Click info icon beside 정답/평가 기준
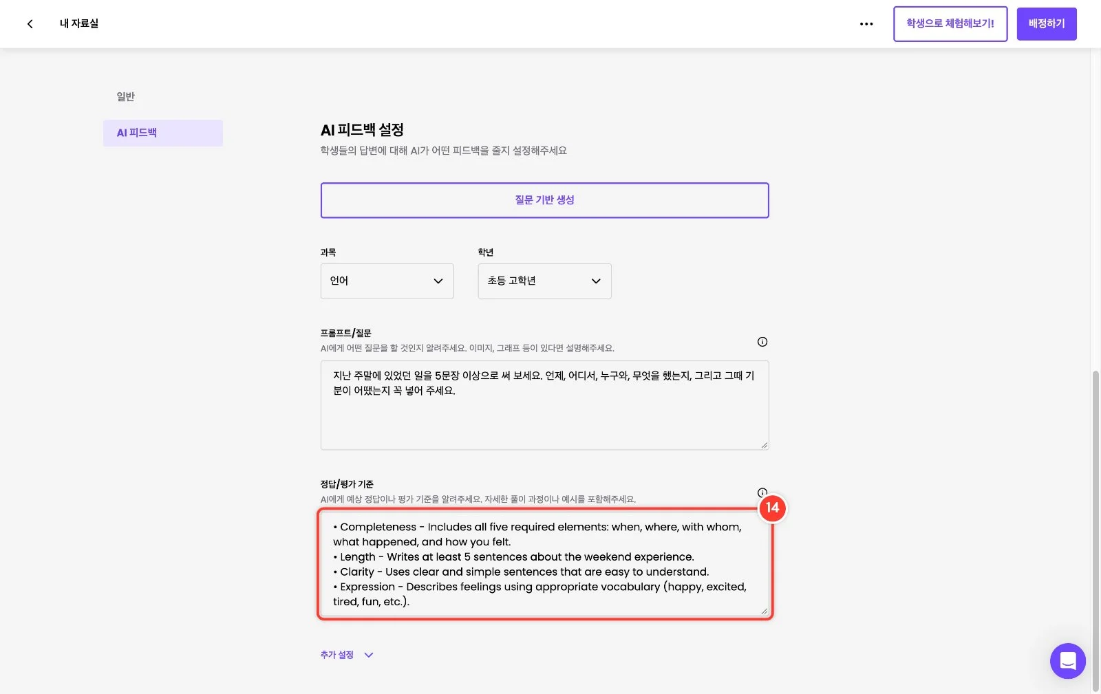1101x694 pixels. point(762,492)
